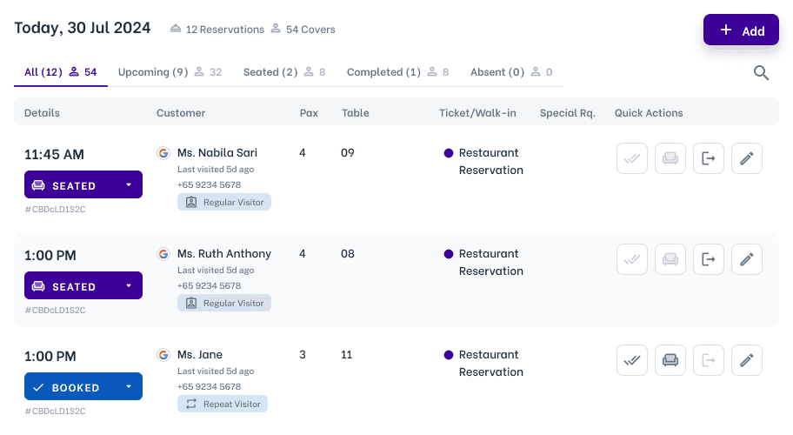Click phone number under Ms. Nabila Sari
793x435 pixels.
[x=209, y=184]
